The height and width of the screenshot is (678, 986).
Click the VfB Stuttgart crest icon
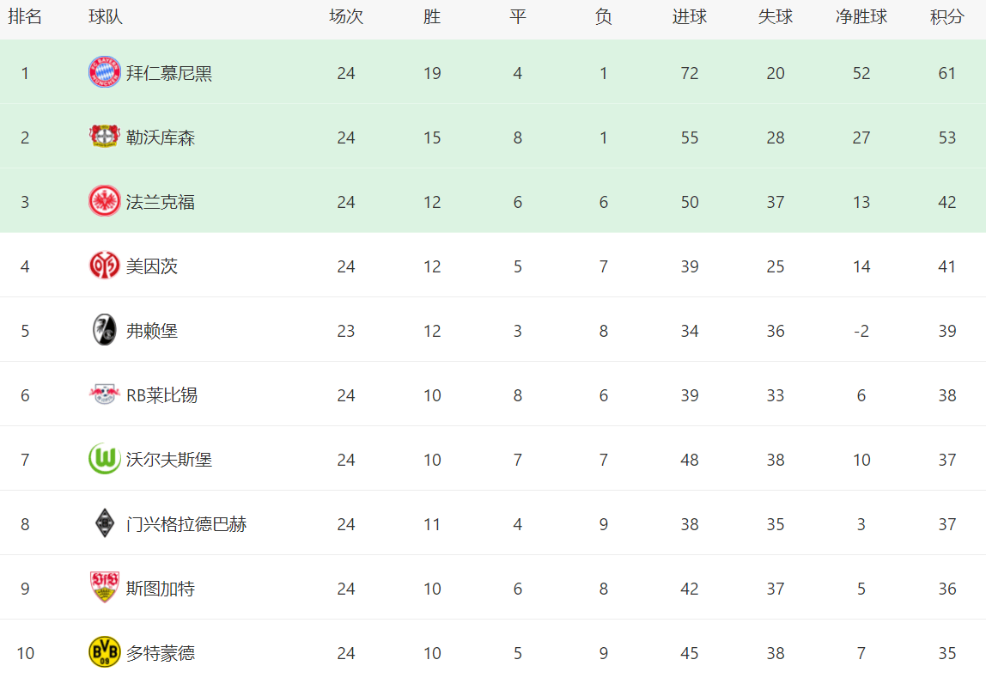[105, 588]
